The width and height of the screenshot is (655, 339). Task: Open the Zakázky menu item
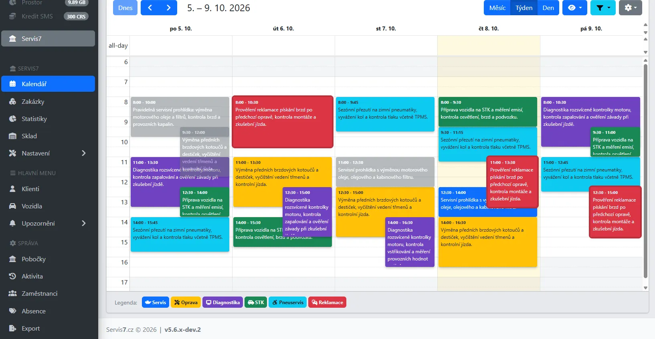(48, 101)
